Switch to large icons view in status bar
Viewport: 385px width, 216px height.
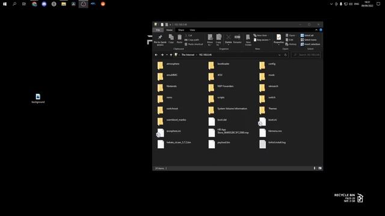click(x=320, y=168)
